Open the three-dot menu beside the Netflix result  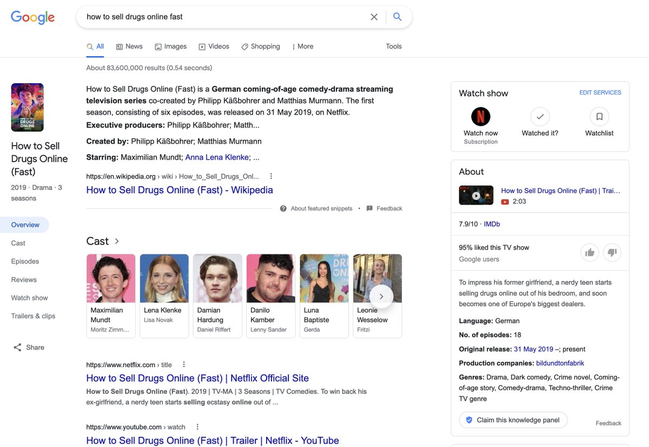[x=184, y=364]
